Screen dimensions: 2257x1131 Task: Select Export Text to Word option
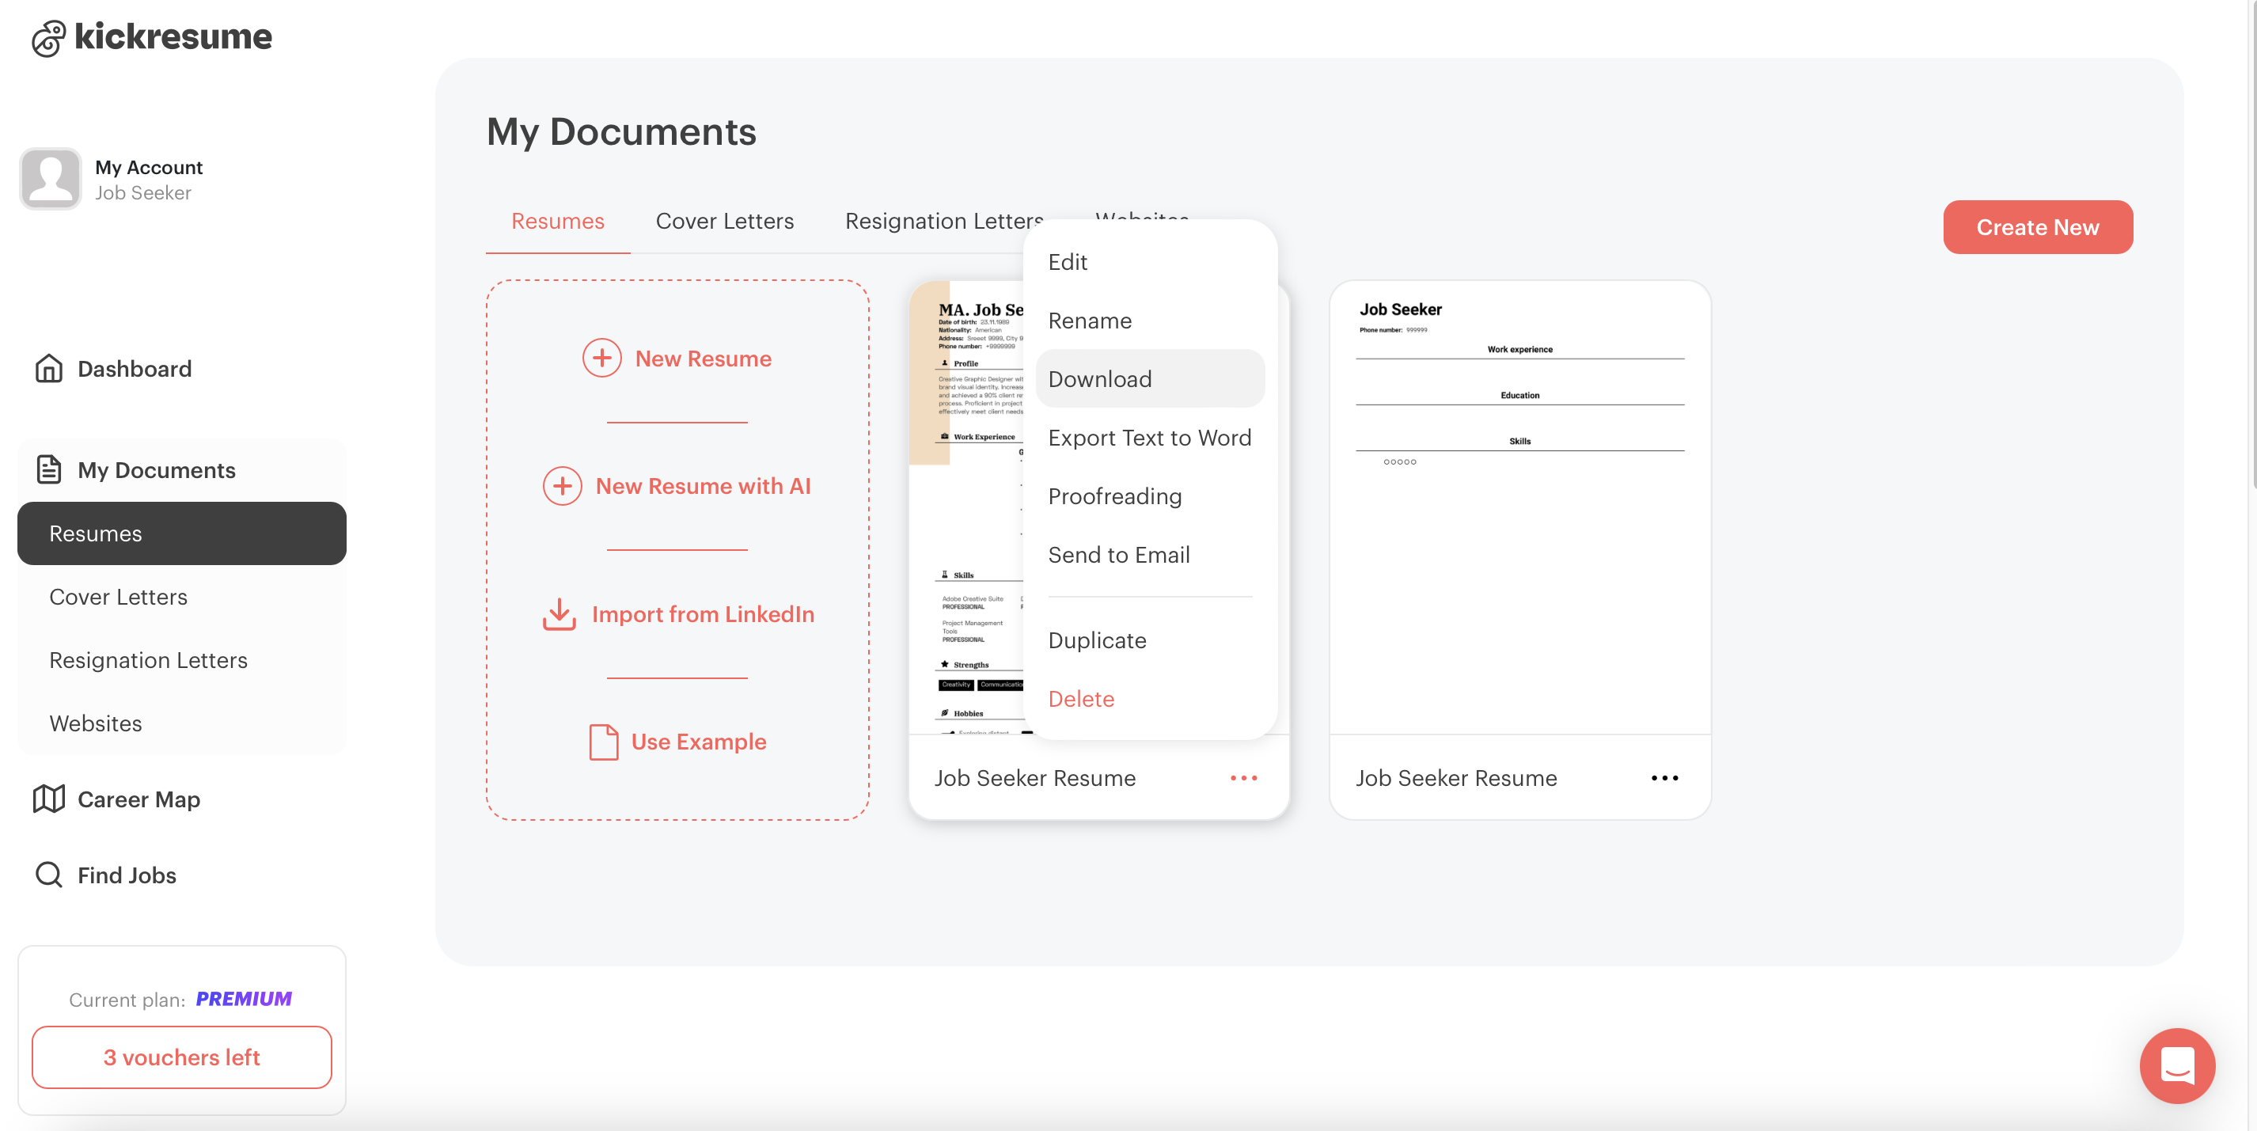click(x=1148, y=438)
